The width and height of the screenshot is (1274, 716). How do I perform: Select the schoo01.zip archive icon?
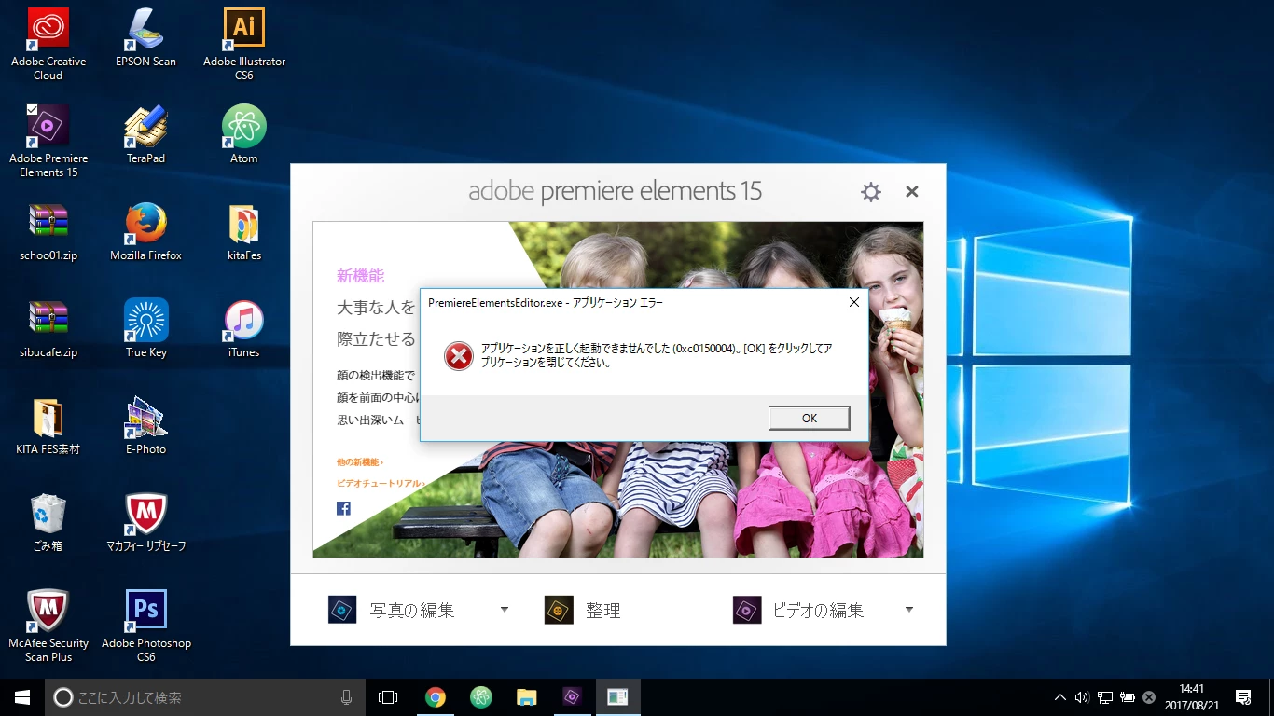coord(48,231)
